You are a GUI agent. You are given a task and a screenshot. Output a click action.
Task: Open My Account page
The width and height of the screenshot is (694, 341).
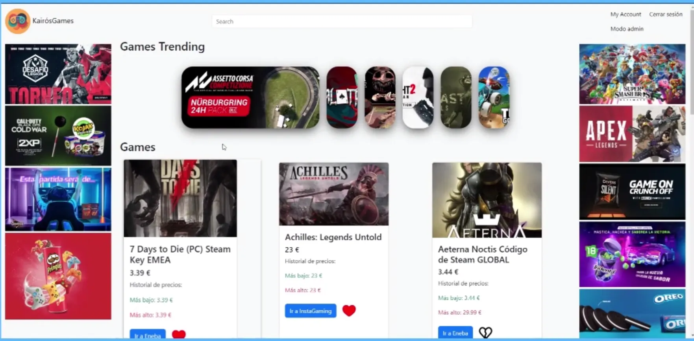coord(626,14)
